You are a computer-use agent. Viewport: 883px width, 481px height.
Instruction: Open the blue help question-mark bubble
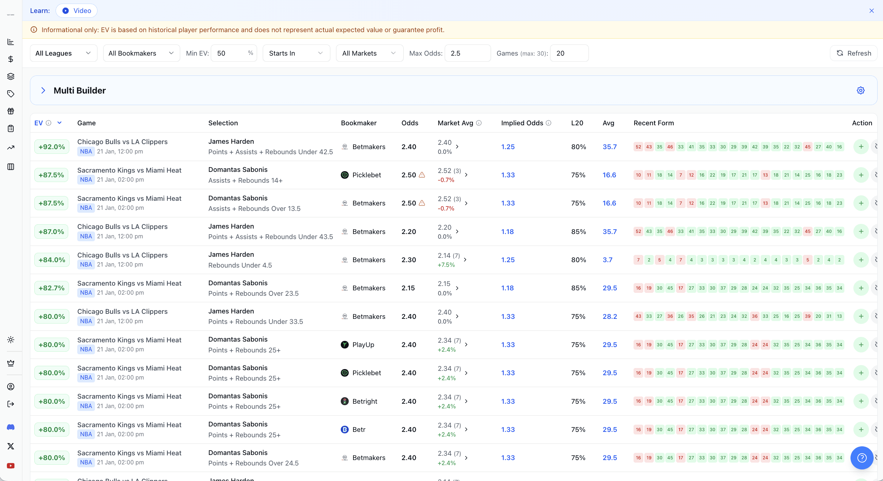click(x=862, y=458)
